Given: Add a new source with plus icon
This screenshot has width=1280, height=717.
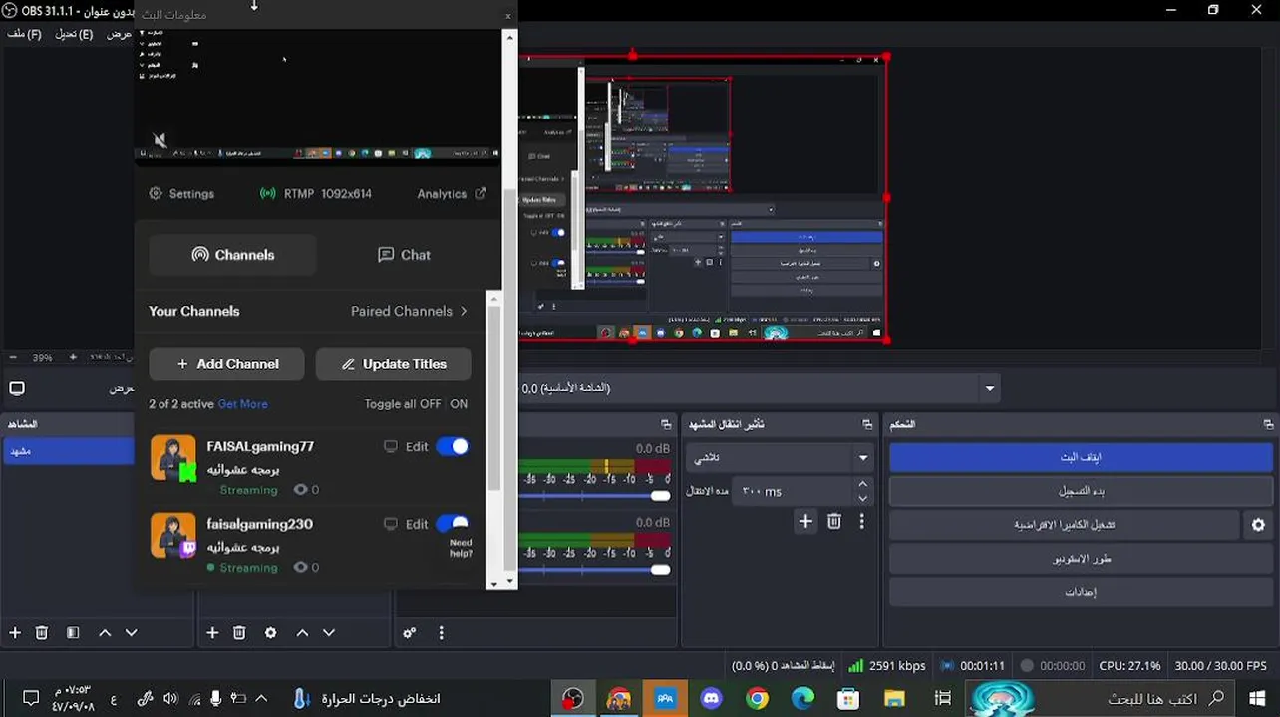Looking at the screenshot, I should coord(212,632).
